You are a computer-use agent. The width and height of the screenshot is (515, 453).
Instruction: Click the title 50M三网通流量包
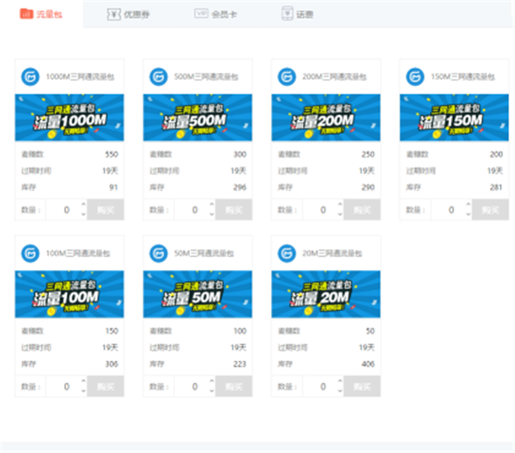(204, 254)
